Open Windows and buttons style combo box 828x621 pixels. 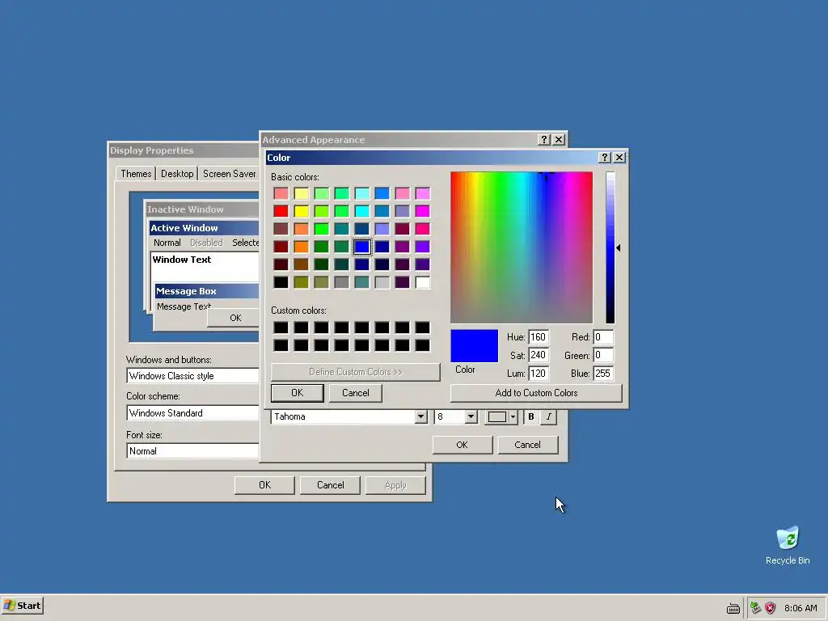pos(192,376)
